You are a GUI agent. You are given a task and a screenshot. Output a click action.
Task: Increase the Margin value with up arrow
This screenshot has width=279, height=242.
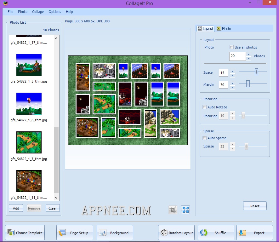(232, 83)
